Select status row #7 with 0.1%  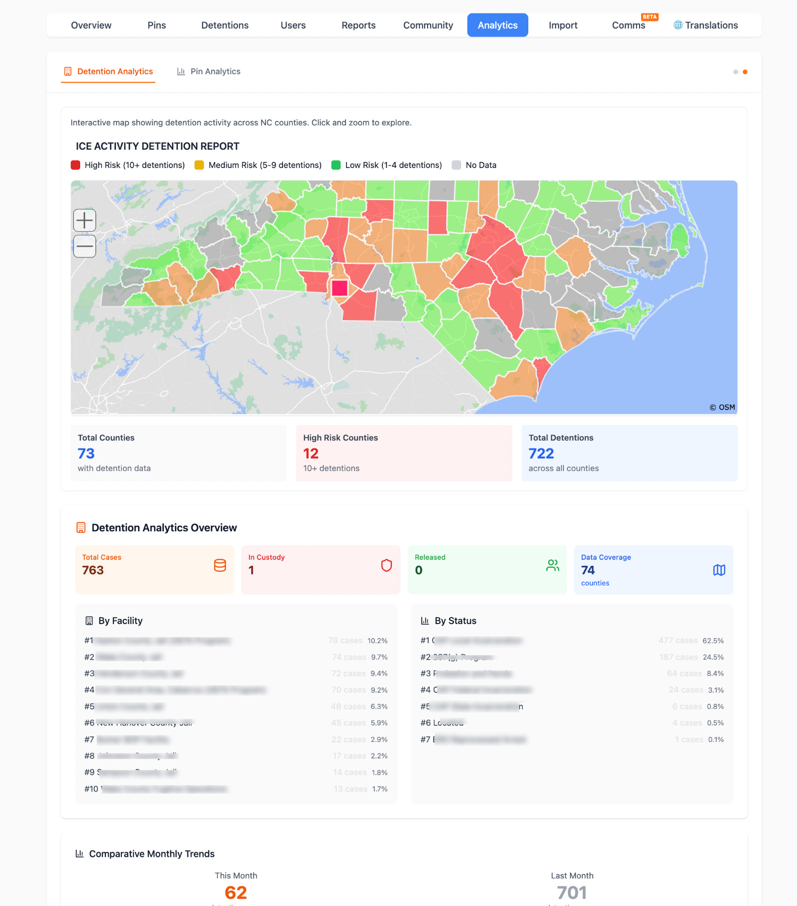coord(572,739)
